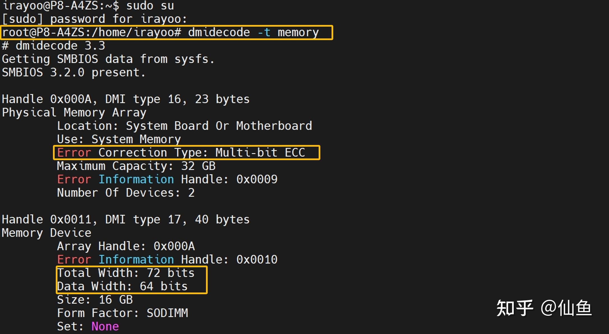The image size is (609, 334).
Task: Click the sudo su command text
Action: click(x=150, y=6)
